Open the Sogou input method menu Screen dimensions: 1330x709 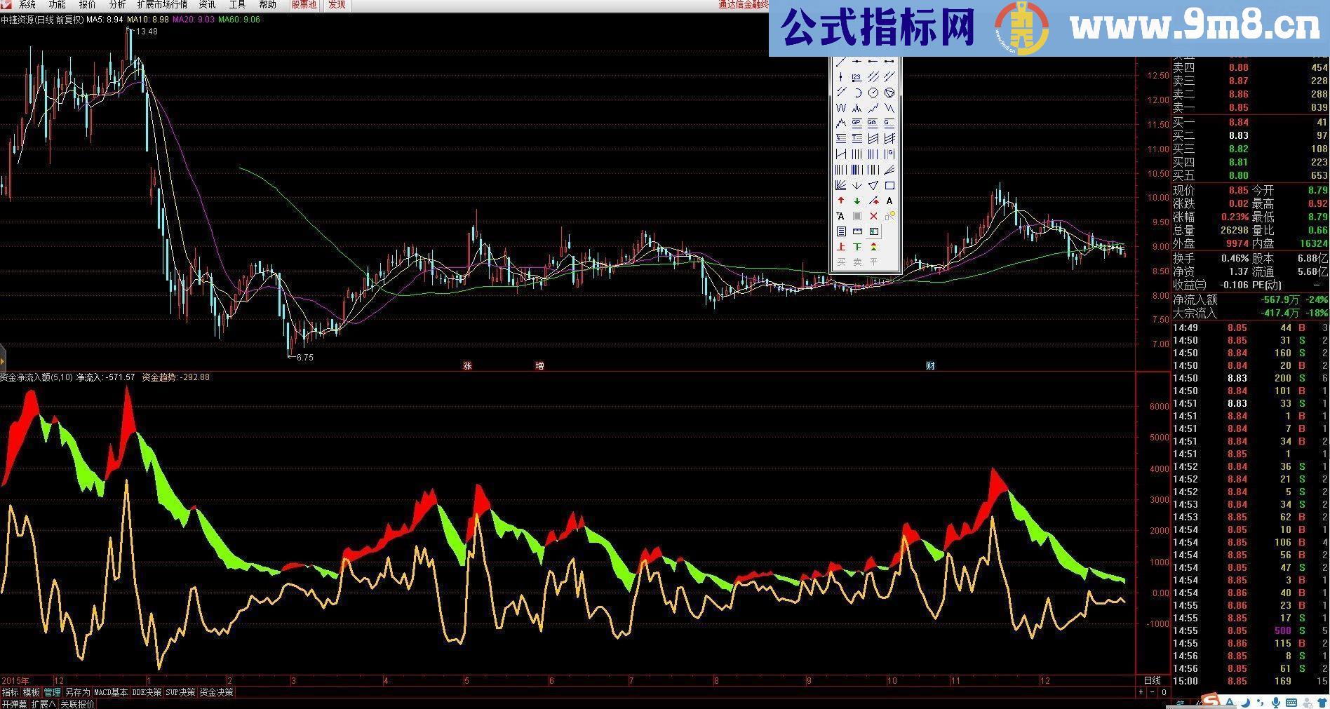tap(1210, 700)
